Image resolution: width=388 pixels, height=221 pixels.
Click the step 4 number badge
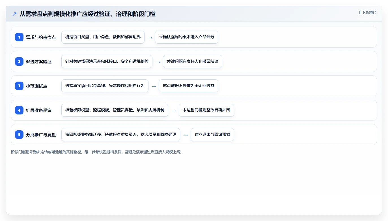(19, 110)
